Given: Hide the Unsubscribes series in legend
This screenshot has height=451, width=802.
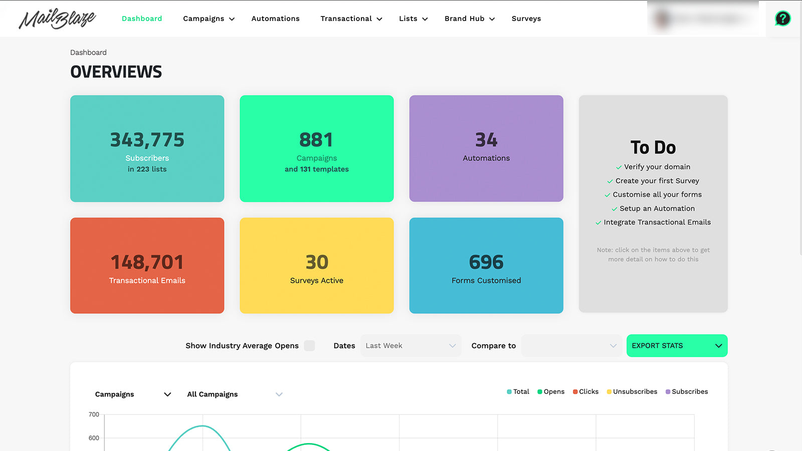Looking at the screenshot, I should tap(632, 392).
